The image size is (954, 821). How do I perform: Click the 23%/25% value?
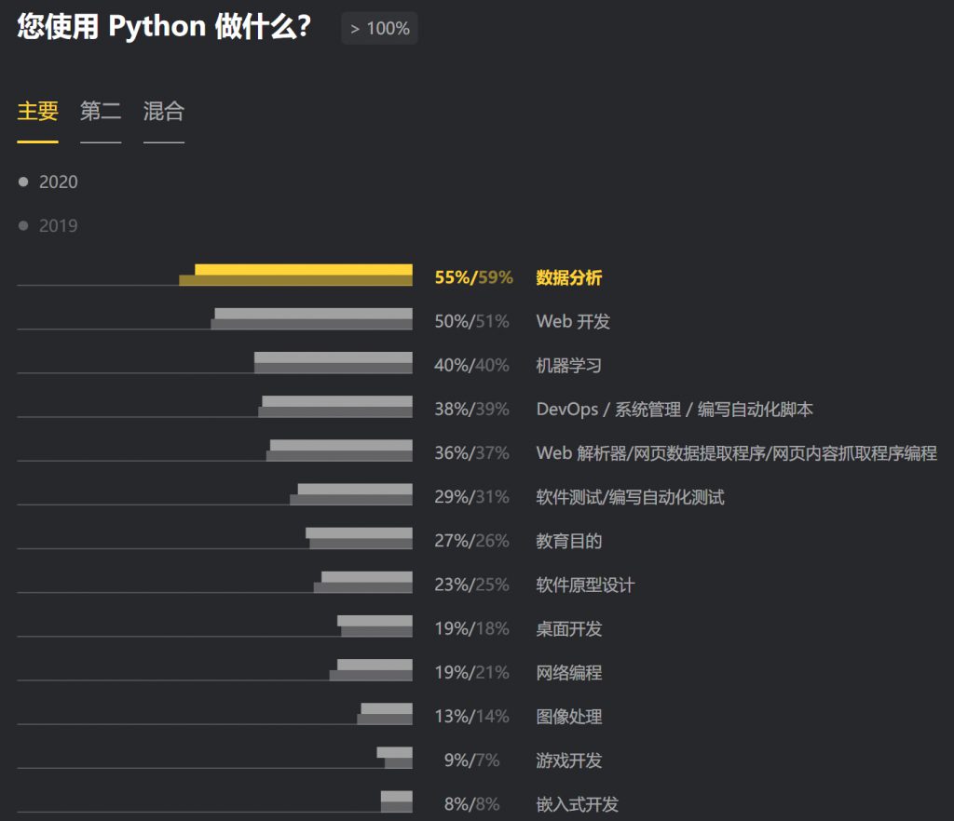pos(471,585)
